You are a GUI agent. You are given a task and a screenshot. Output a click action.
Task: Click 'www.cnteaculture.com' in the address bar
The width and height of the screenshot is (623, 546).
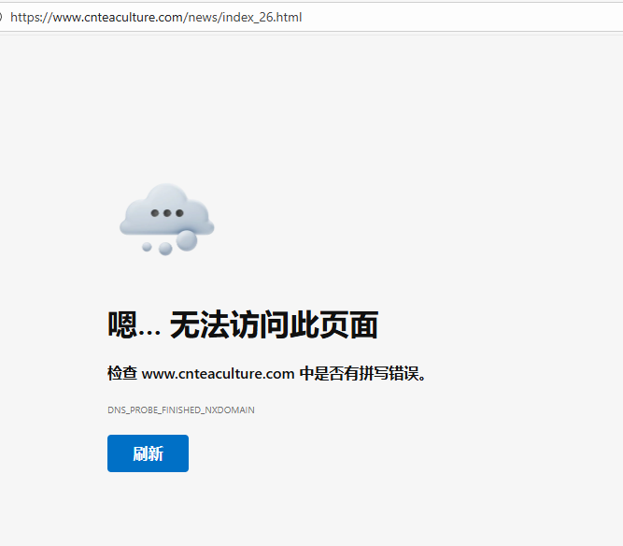(x=117, y=18)
